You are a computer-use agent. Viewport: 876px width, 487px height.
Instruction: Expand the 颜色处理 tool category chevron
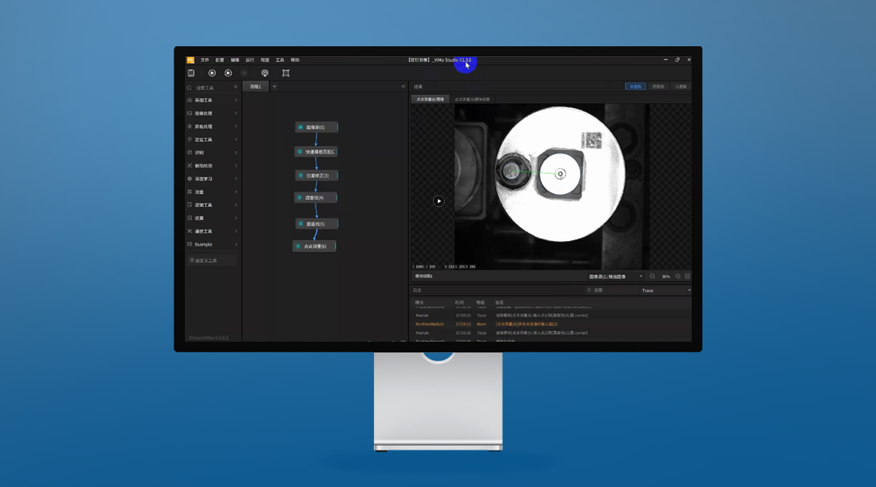tap(236, 127)
